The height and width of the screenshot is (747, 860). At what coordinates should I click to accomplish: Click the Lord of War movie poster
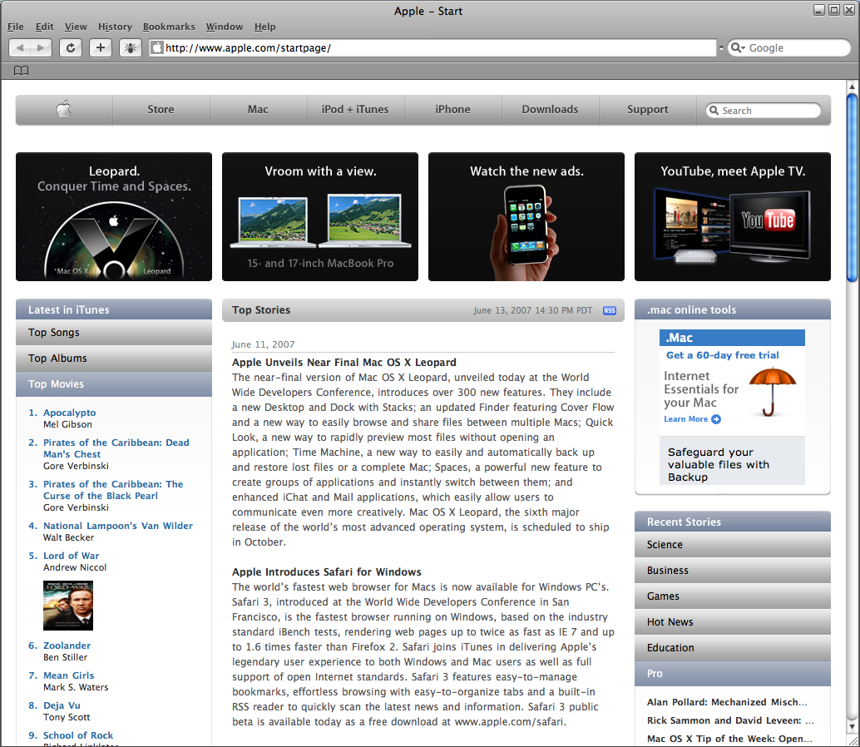click(68, 606)
